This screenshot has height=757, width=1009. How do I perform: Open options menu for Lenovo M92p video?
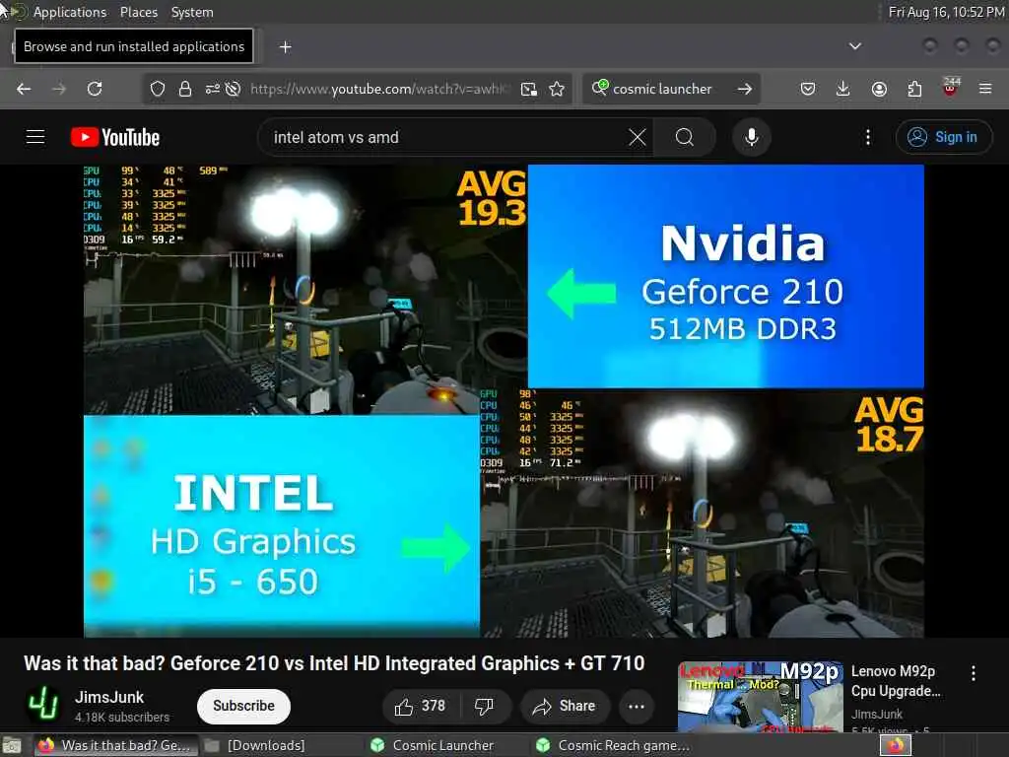point(973,673)
